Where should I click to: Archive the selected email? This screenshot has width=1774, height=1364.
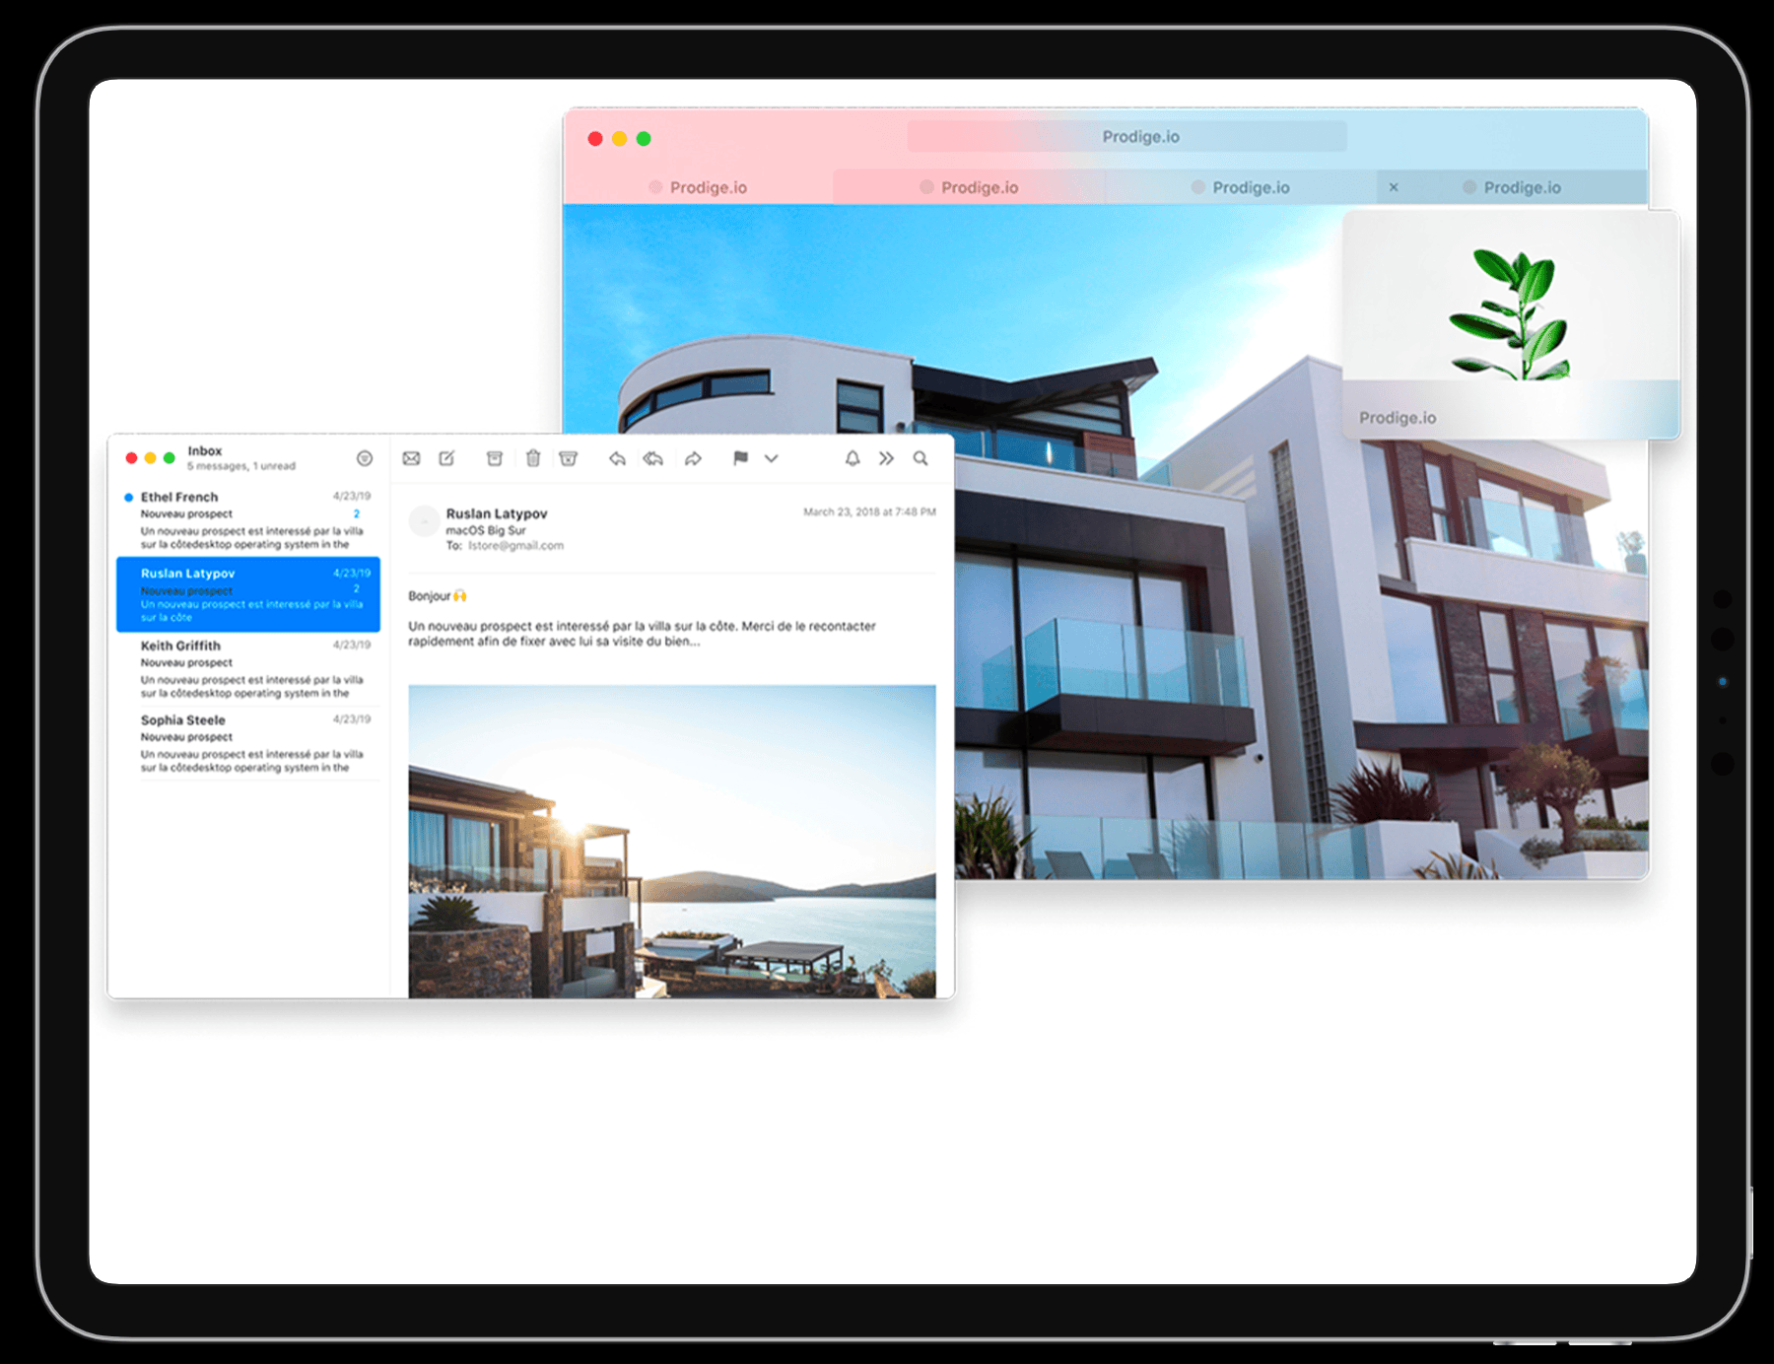(495, 458)
